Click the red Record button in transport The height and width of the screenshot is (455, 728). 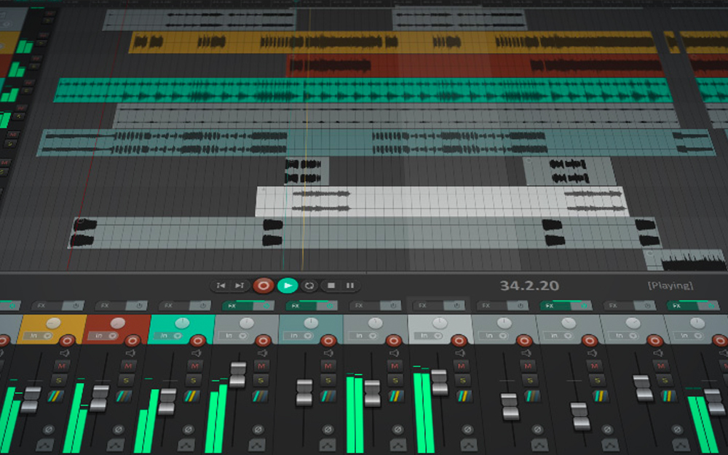pyautogui.click(x=264, y=286)
